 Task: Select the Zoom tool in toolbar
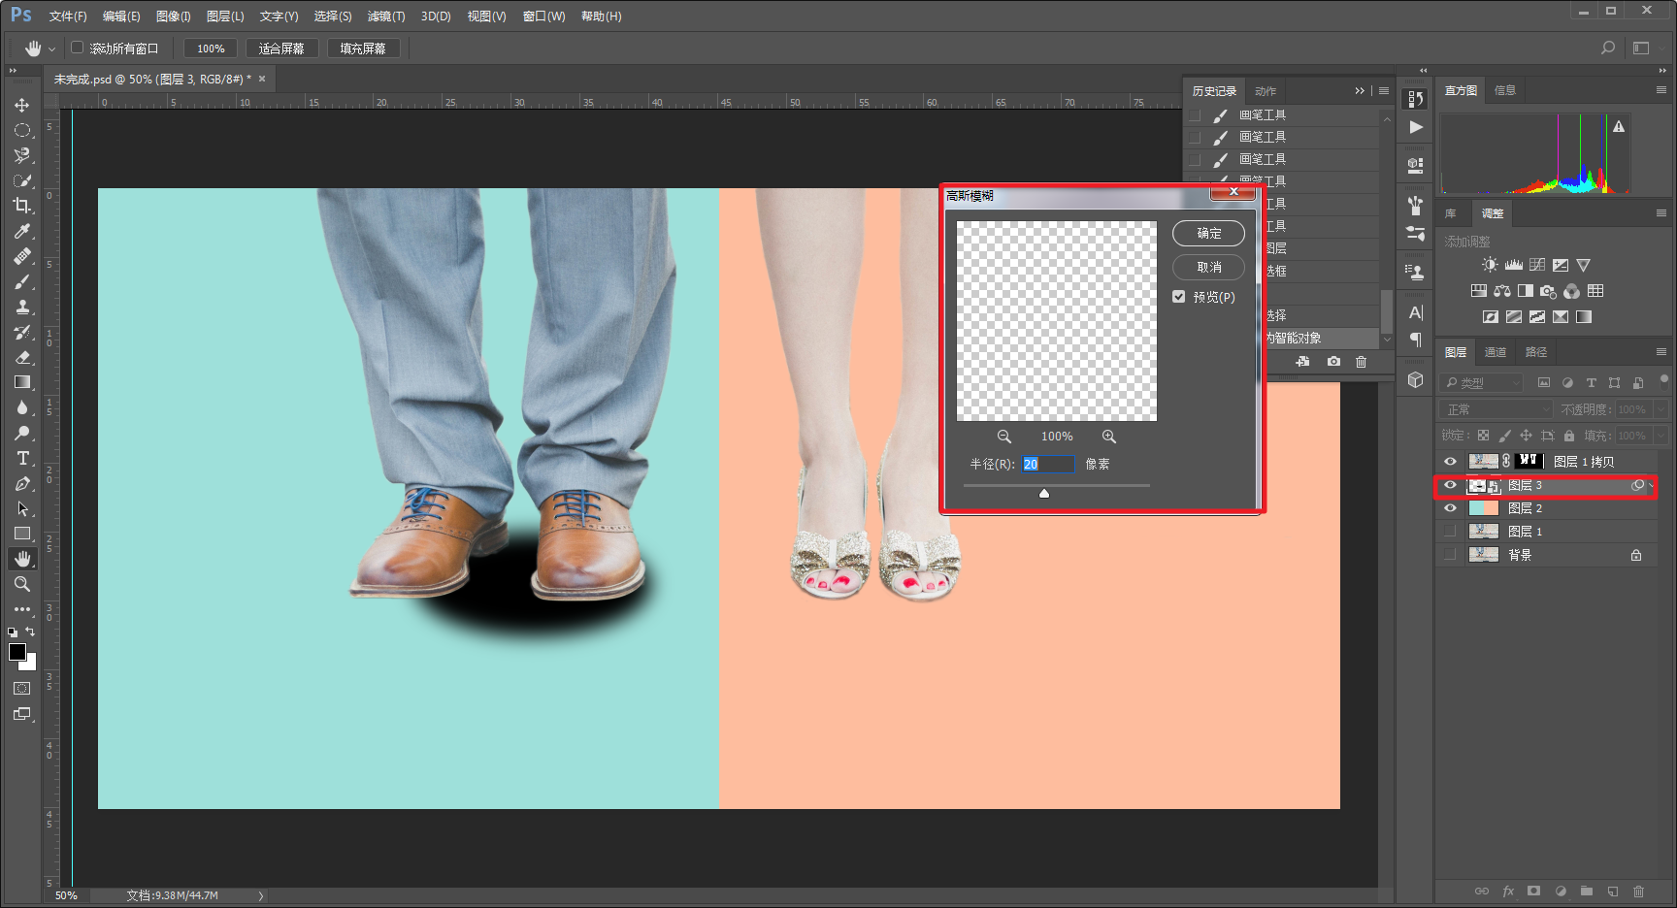click(x=21, y=584)
